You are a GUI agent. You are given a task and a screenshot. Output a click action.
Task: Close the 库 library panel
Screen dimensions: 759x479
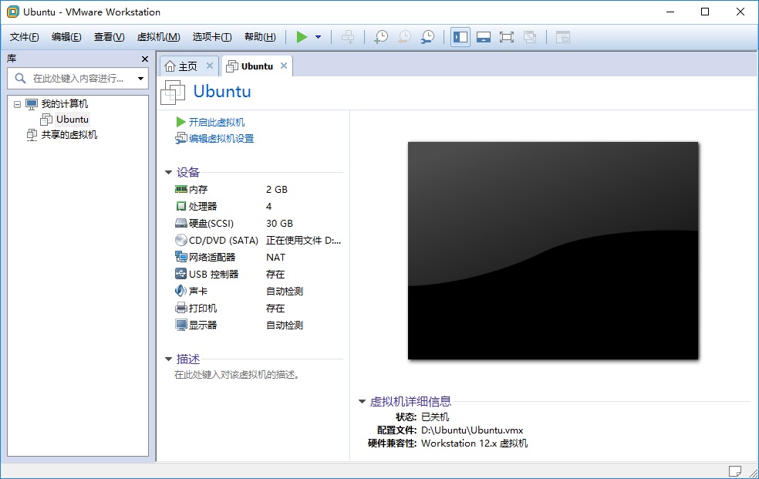point(145,59)
